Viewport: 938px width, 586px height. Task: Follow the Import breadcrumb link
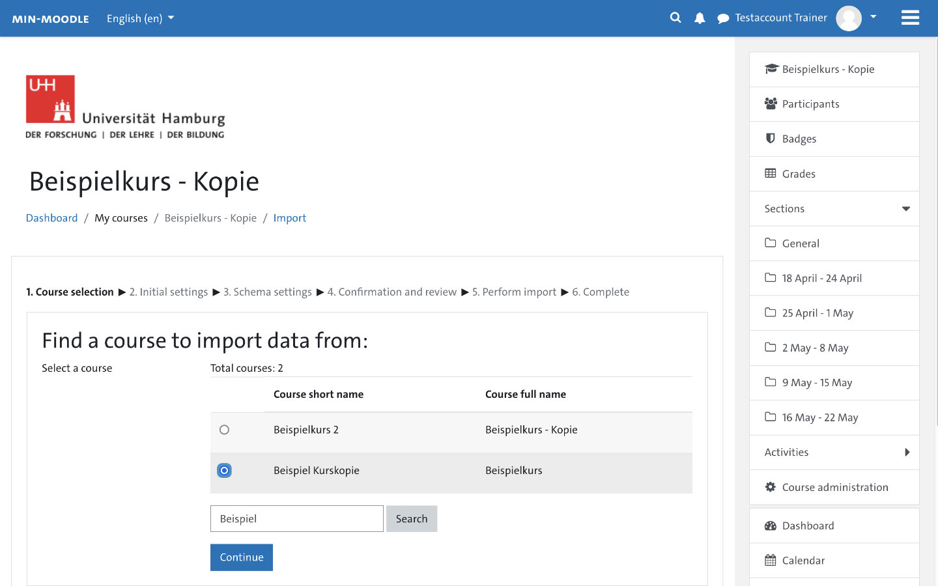tap(290, 218)
